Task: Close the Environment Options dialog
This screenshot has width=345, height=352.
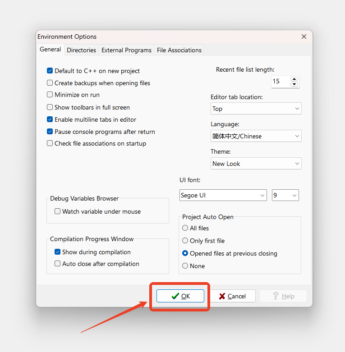Action: coord(304,37)
